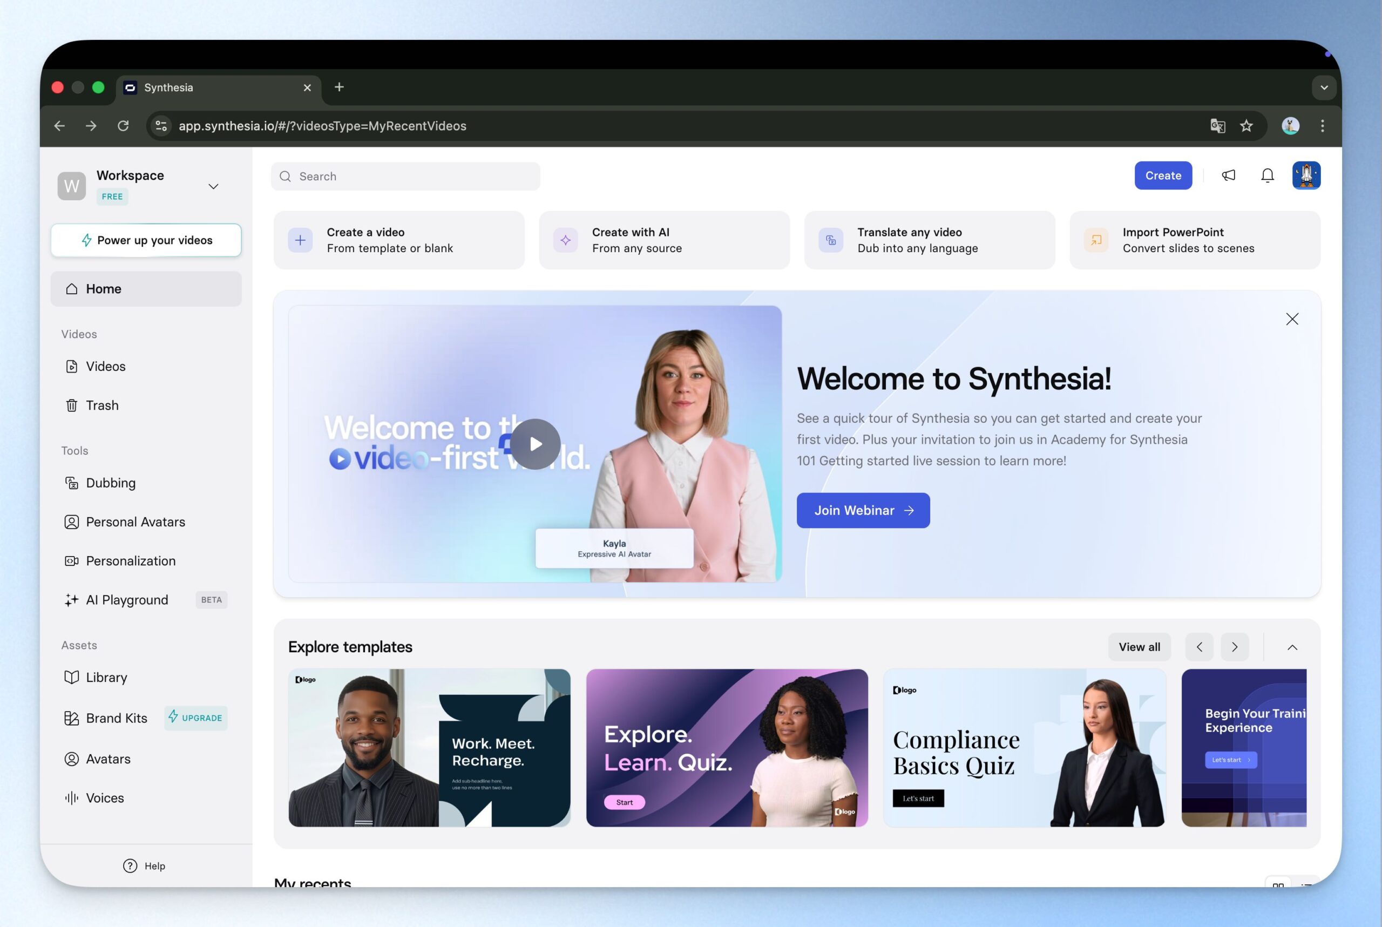Go to Personal Avatars page
This screenshot has height=927, width=1382.
(136, 522)
